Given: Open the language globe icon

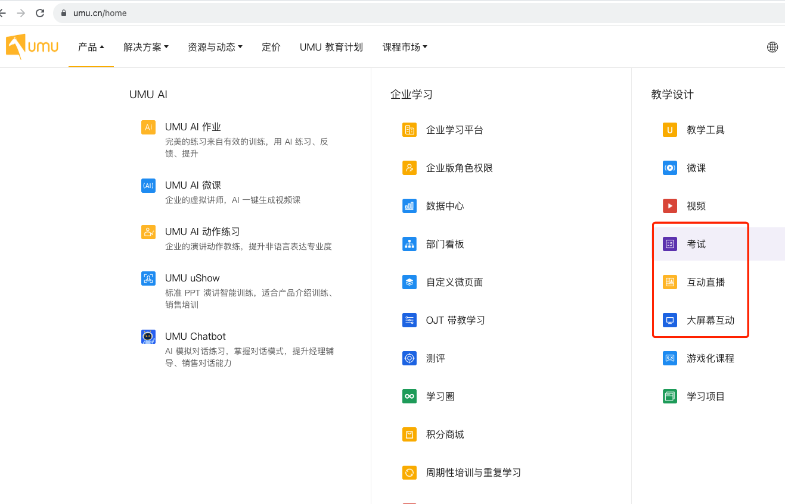Looking at the screenshot, I should pos(772,47).
